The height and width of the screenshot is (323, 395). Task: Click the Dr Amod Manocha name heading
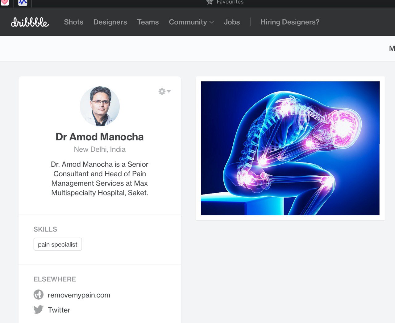point(100,137)
